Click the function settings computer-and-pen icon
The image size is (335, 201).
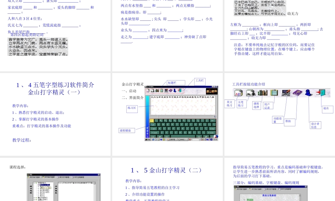pos(286,93)
